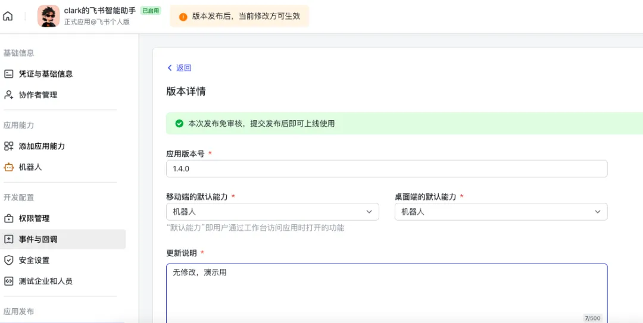Image resolution: width=643 pixels, height=323 pixels.
Task: Open 桌面端的默认能力 dropdown
Action: click(x=501, y=212)
